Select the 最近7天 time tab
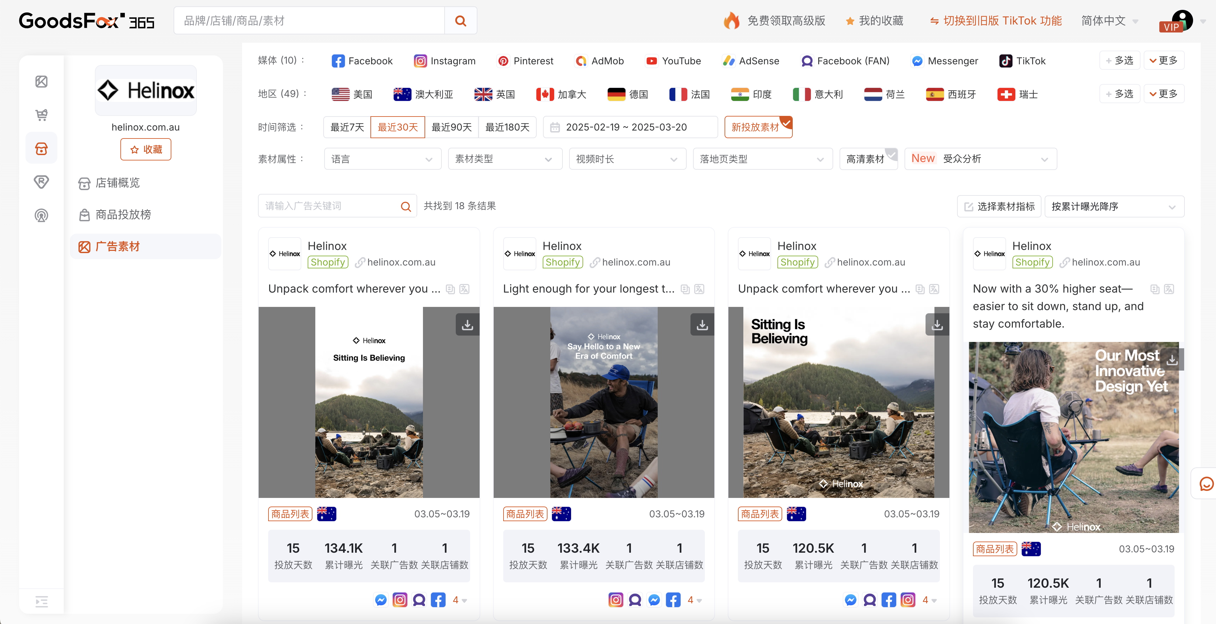The height and width of the screenshot is (624, 1216). coord(347,127)
